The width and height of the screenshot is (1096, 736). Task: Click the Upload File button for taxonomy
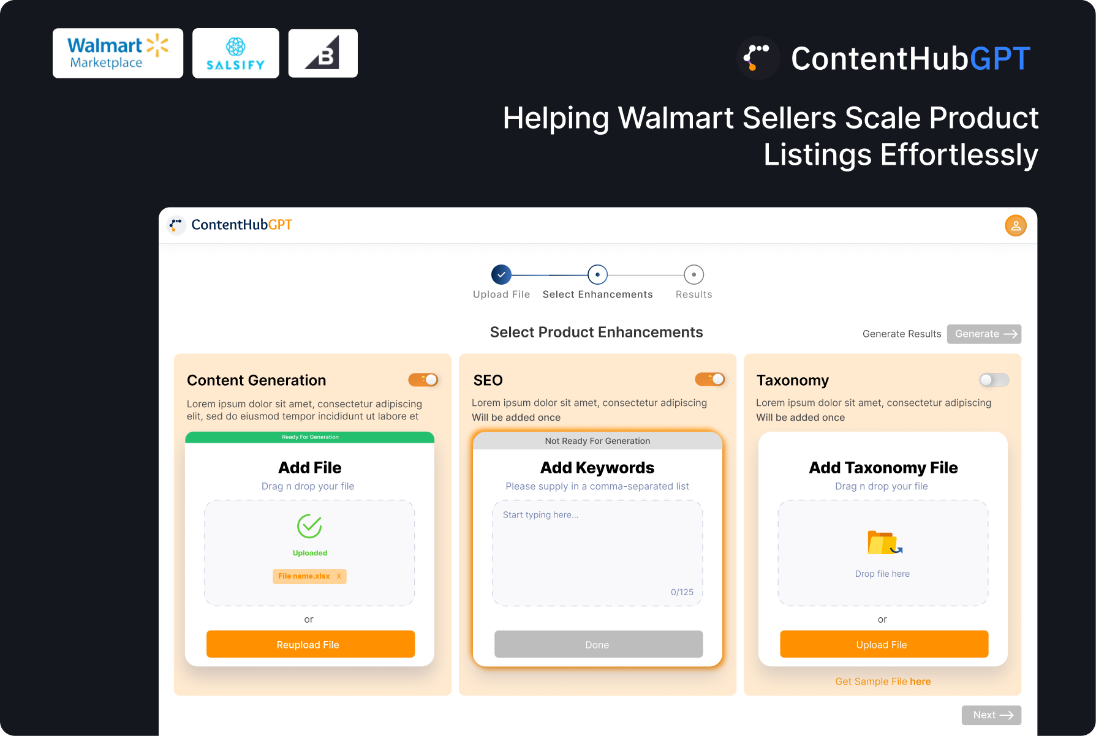click(x=883, y=644)
